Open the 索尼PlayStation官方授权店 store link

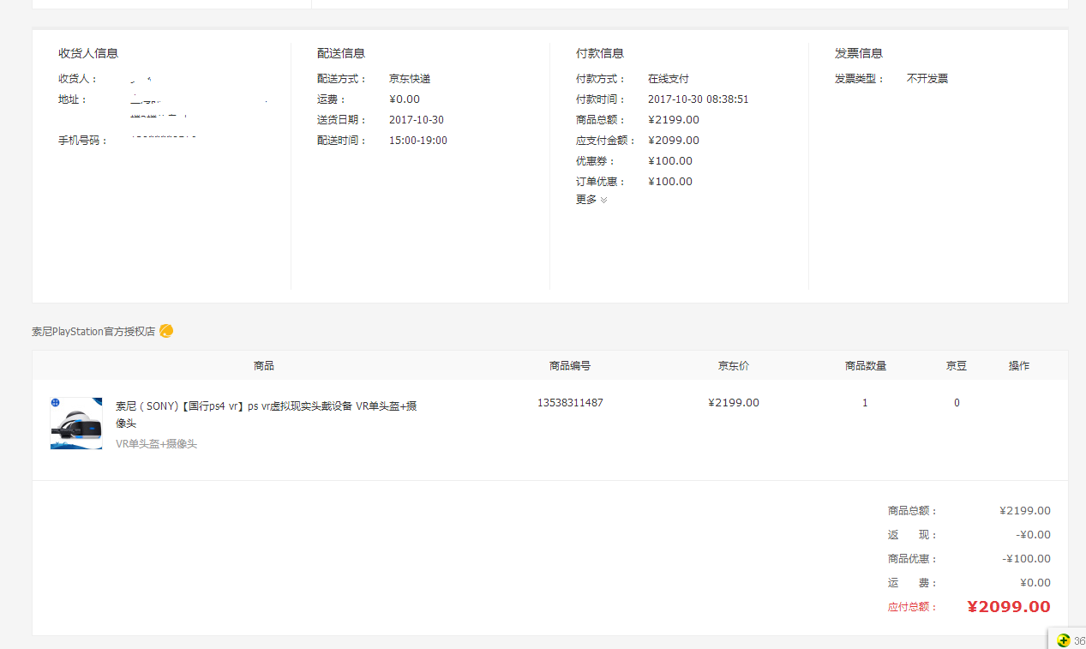[x=93, y=332]
